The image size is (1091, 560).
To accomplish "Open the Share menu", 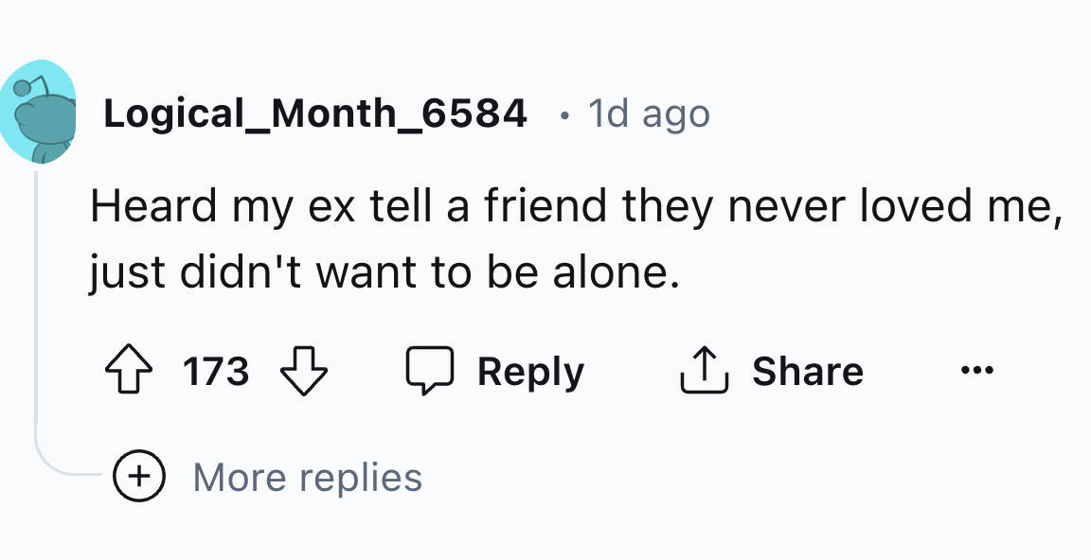I will pyautogui.click(x=808, y=370).
